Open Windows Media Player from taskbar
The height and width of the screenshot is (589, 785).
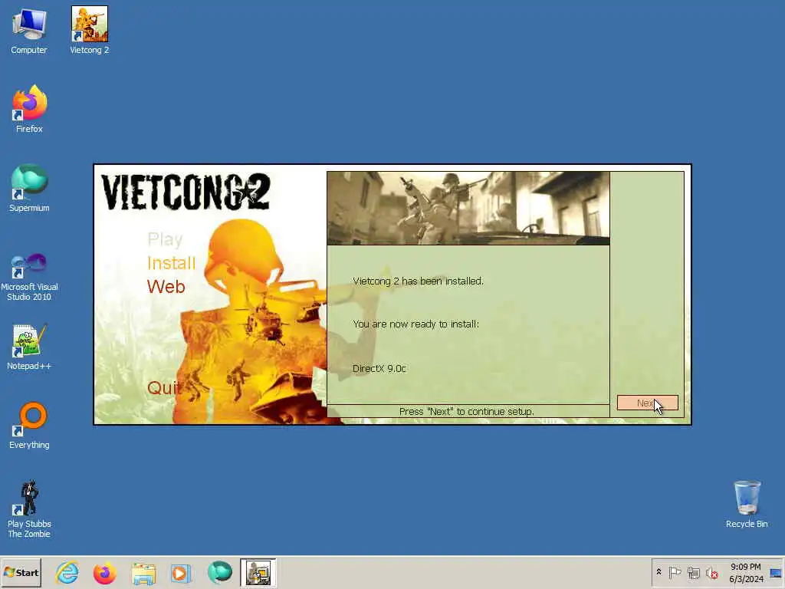pyautogui.click(x=181, y=572)
